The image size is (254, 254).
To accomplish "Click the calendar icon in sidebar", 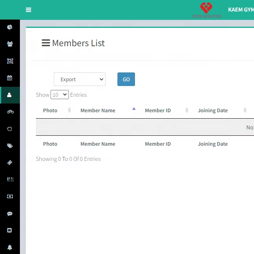I will click(x=10, y=78).
